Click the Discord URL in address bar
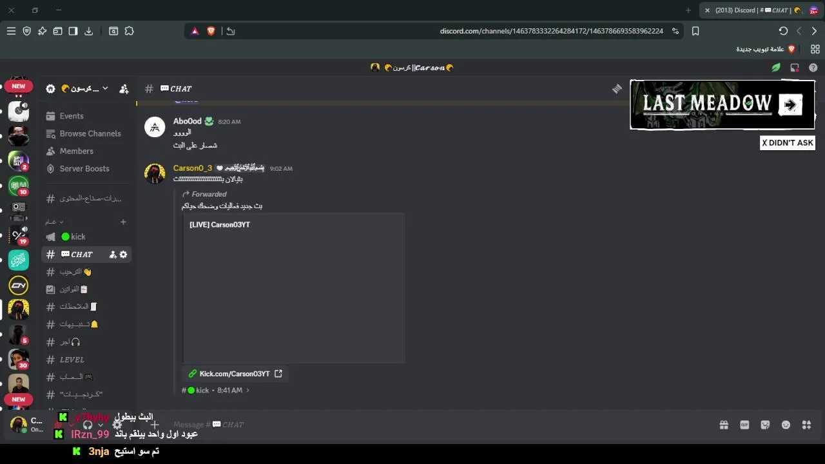The width and height of the screenshot is (825, 464). pos(551,31)
